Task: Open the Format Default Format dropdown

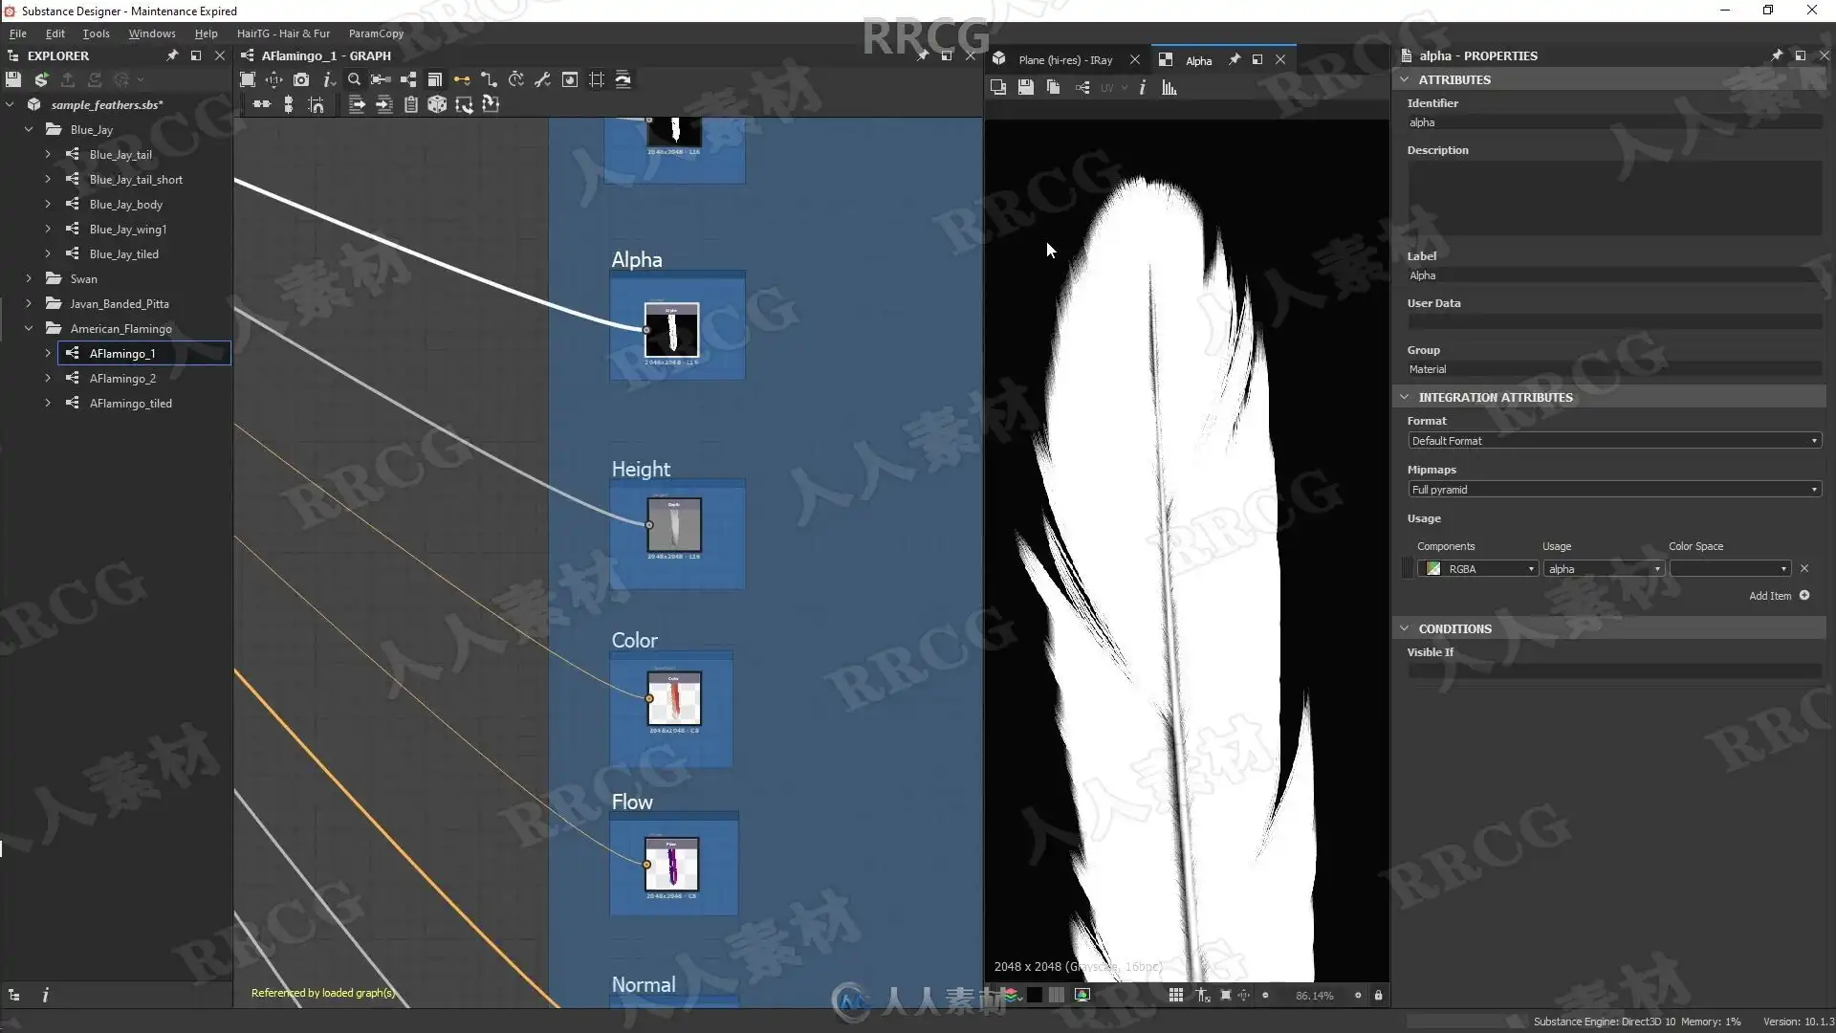Action: pos(1613,441)
